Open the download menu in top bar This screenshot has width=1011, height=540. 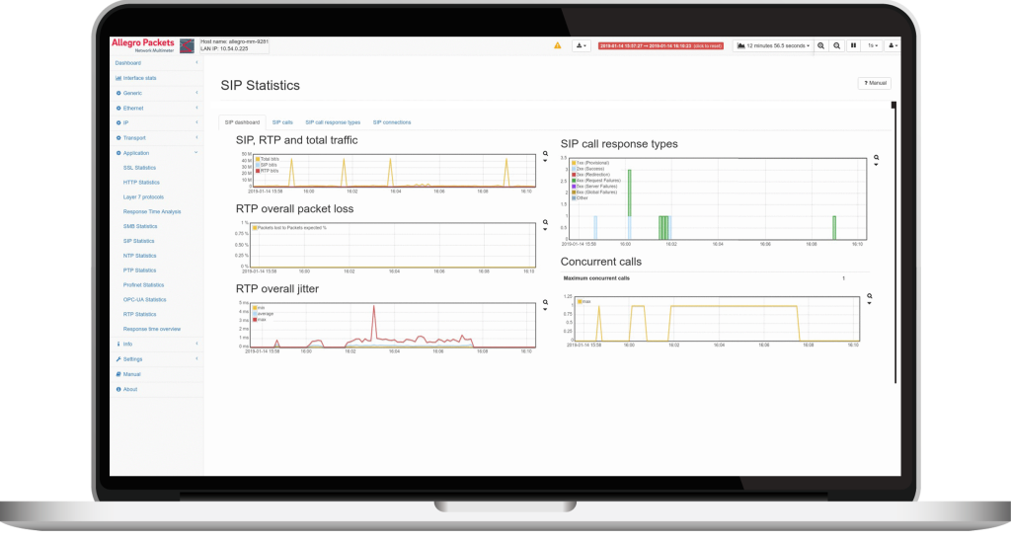581,45
